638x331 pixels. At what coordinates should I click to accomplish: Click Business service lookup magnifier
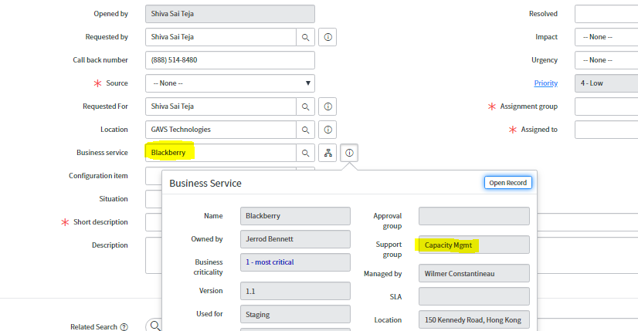(x=306, y=153)
